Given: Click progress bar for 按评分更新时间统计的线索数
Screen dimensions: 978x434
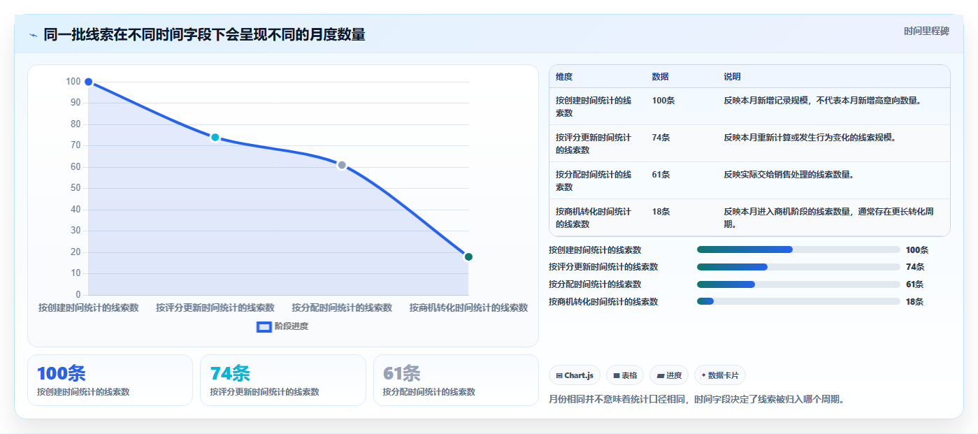Looking at the screenshot, I should point(798,267).
